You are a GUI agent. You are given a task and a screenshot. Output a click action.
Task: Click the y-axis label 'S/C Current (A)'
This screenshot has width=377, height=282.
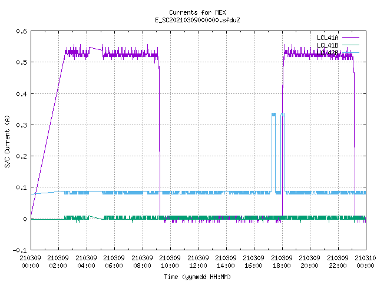(7, 142)
